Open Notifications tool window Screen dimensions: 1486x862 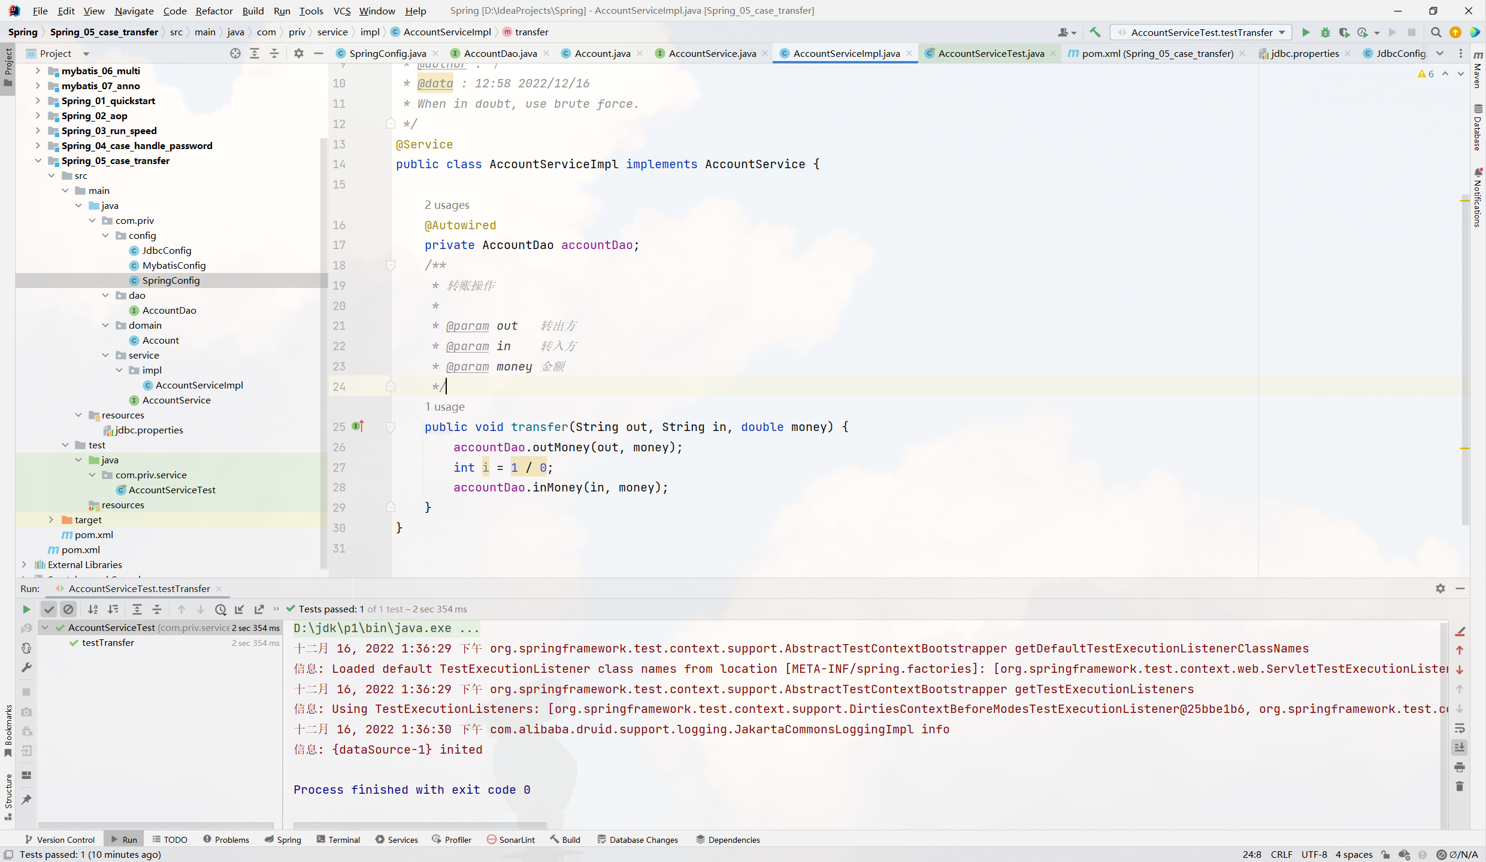1478,199
